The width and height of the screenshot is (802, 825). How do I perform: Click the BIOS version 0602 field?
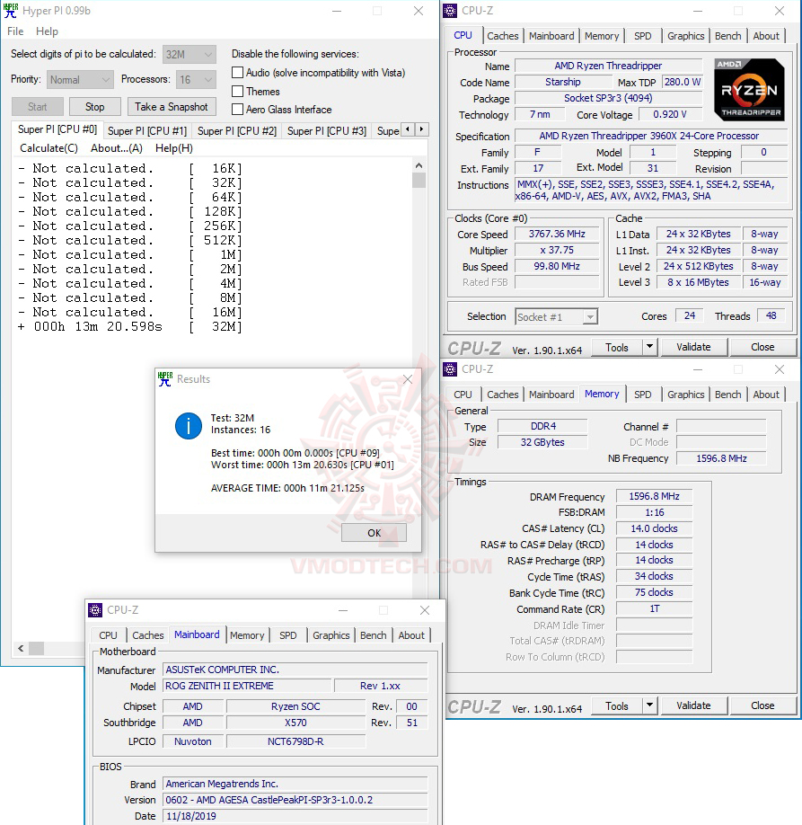[x=295, y=800]
